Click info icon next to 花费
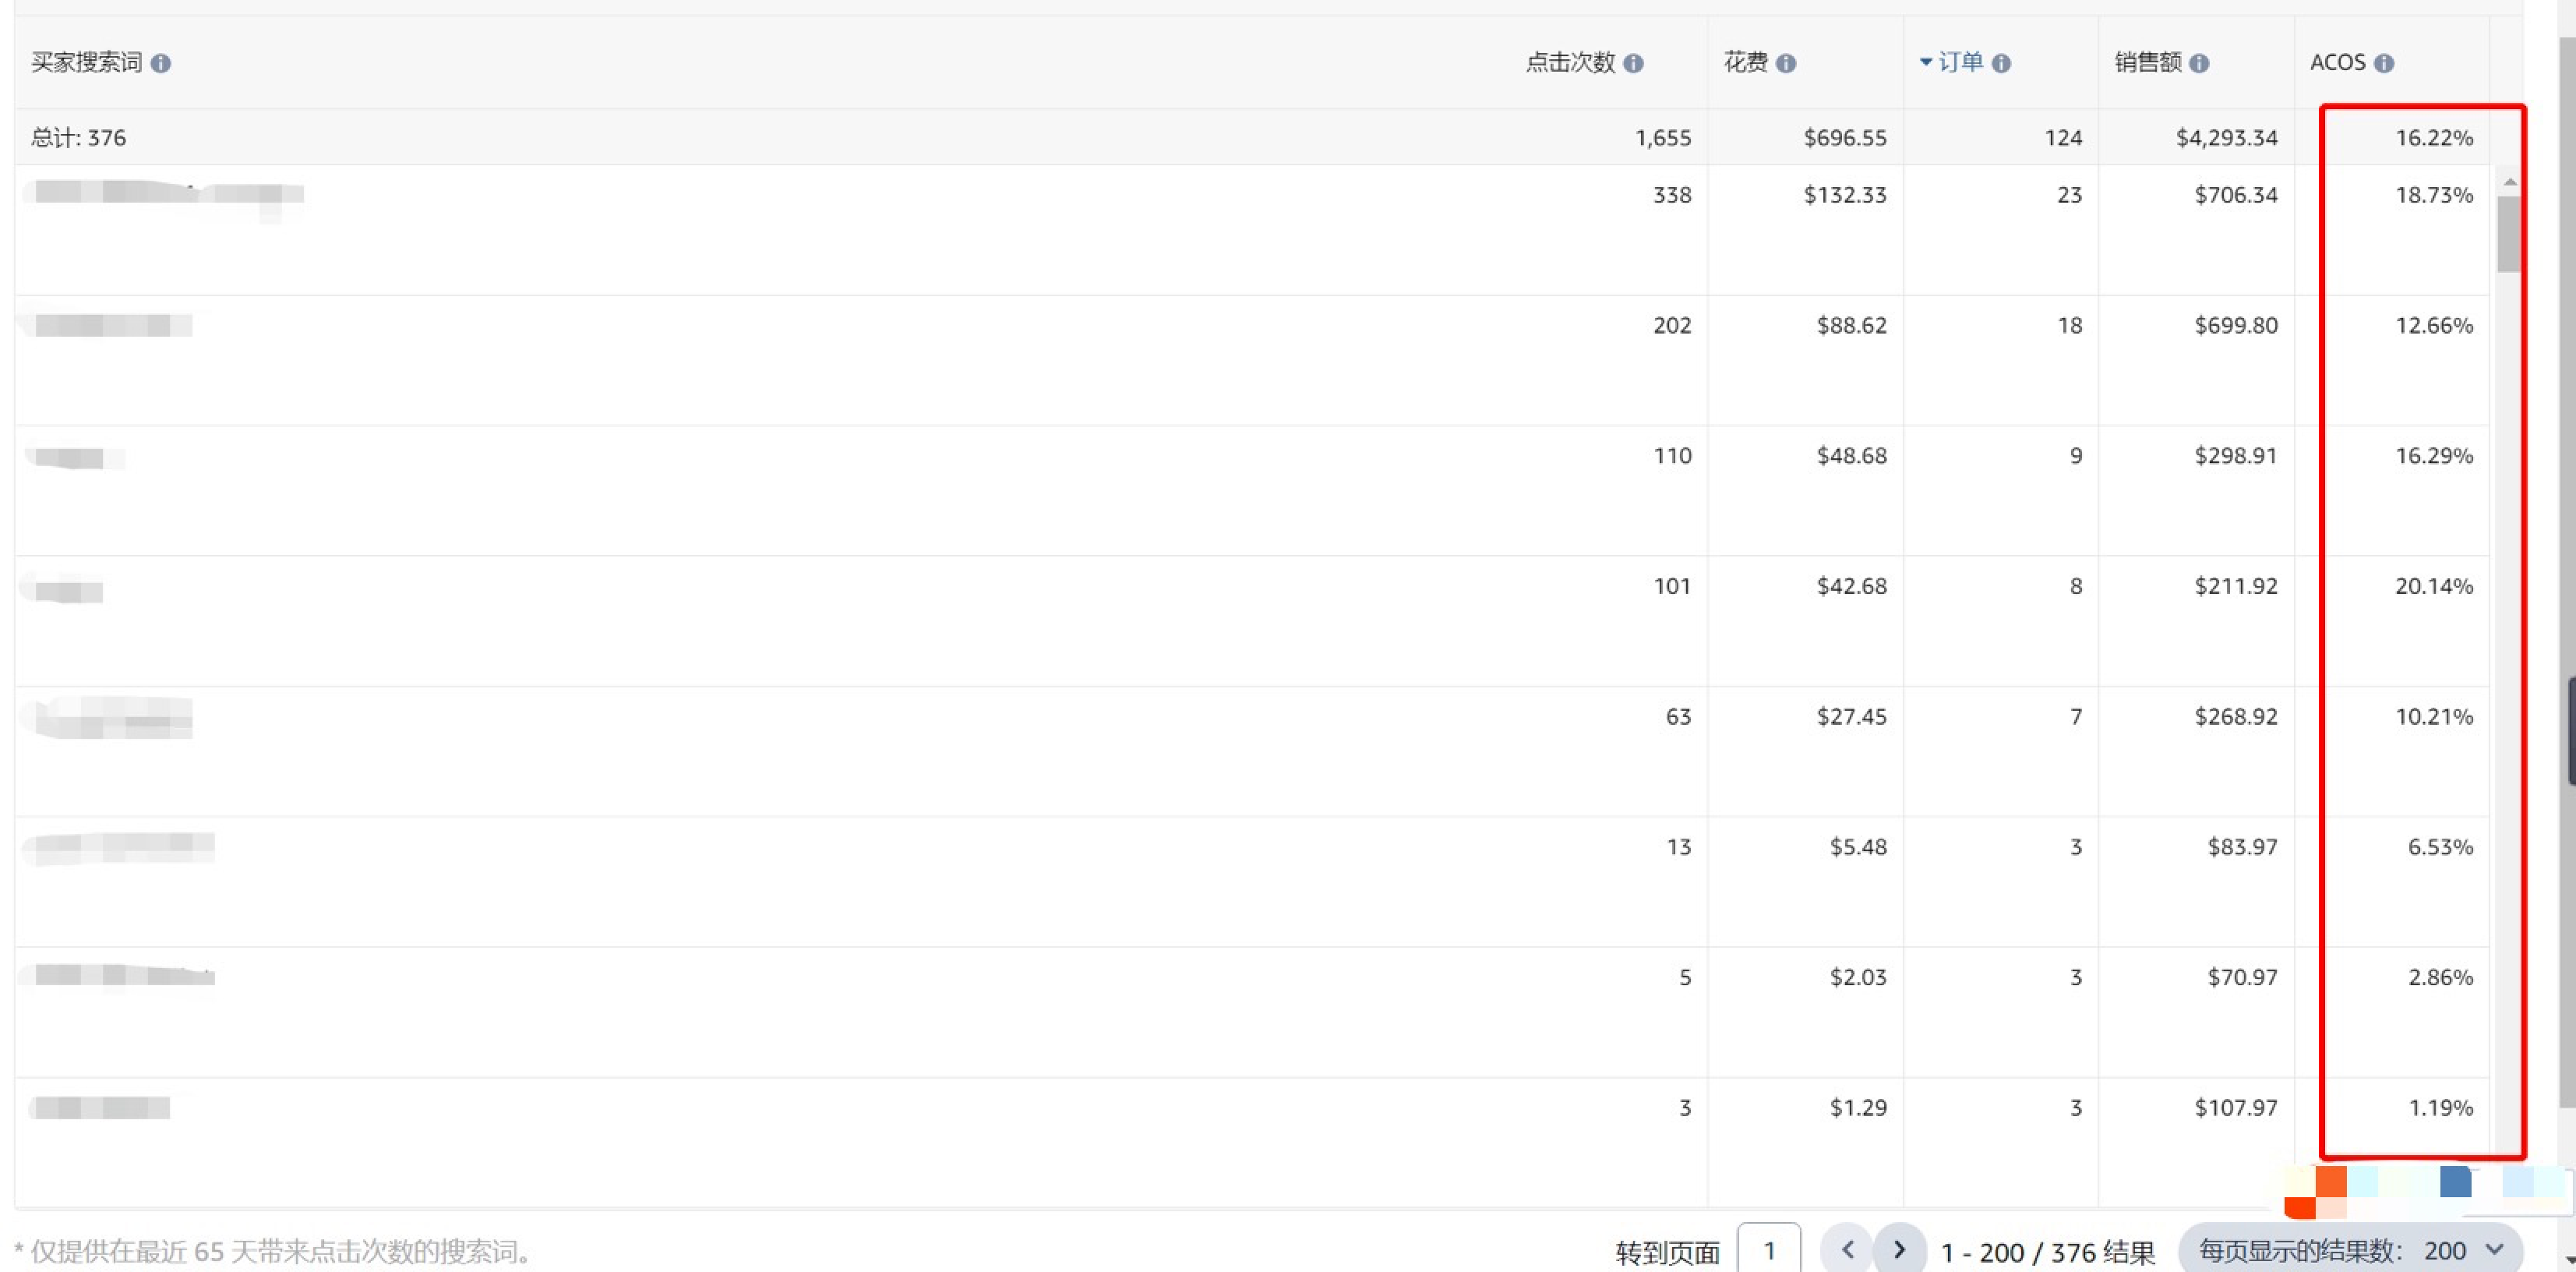Screen dimensions: 2576x1272 [1786, 64]
